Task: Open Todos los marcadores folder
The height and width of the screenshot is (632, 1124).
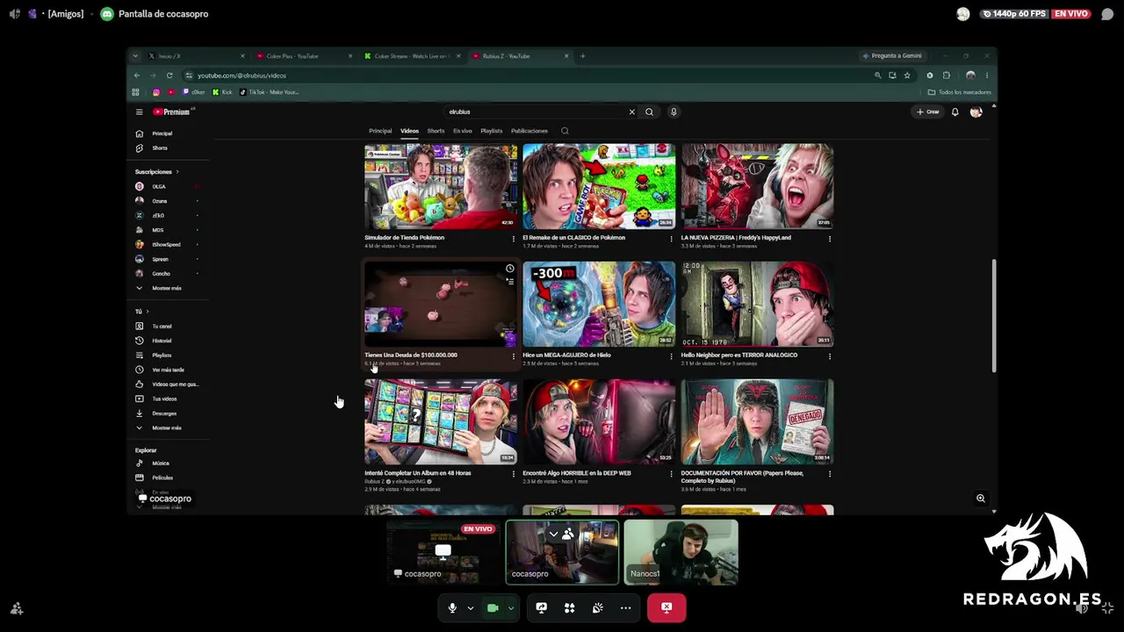Action: tap(960, 92)
